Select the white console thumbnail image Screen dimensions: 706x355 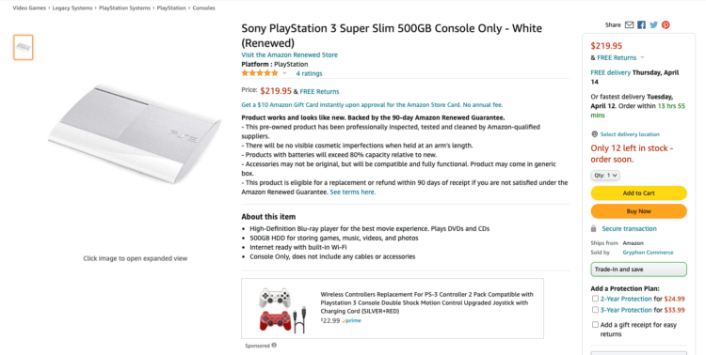point(23,47)
